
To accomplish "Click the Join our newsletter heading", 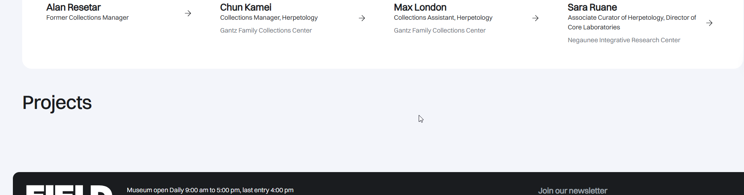I will [x=572, y=191].
